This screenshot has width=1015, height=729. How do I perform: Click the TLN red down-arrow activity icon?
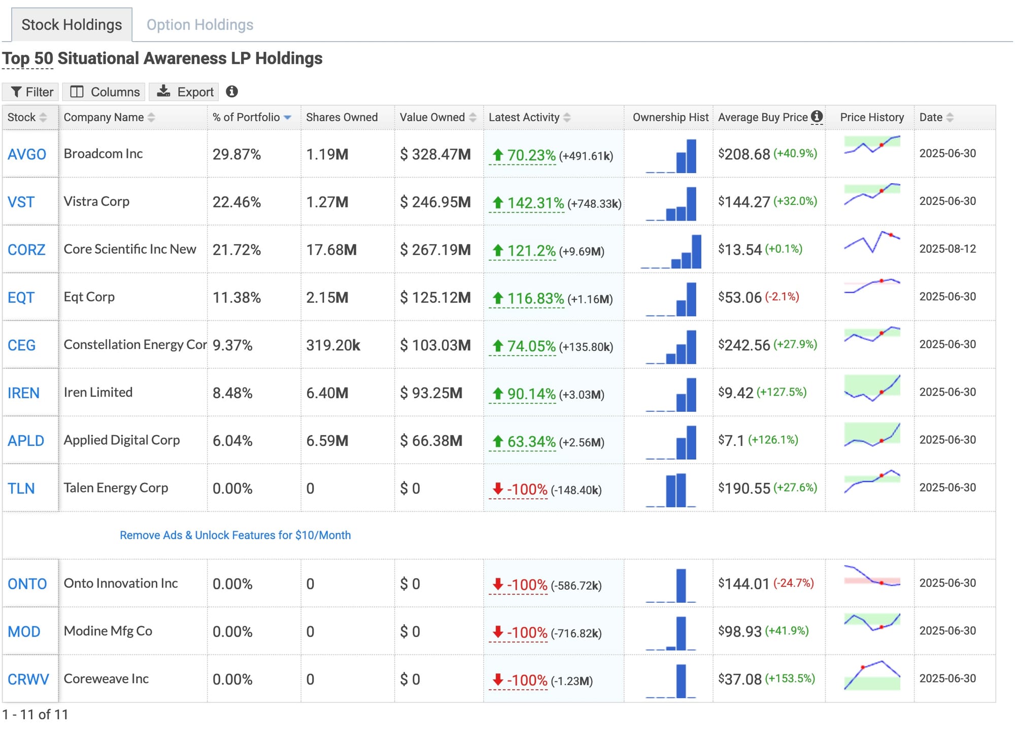[498, 489]
